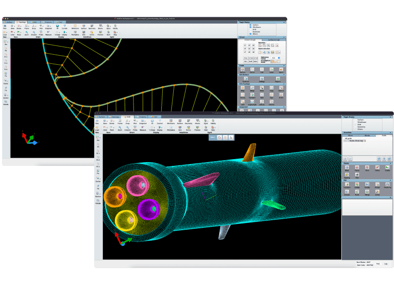The image size is (394, 292).
Task: Switch to the Topology tab in the front window
Action: point(114,117)
